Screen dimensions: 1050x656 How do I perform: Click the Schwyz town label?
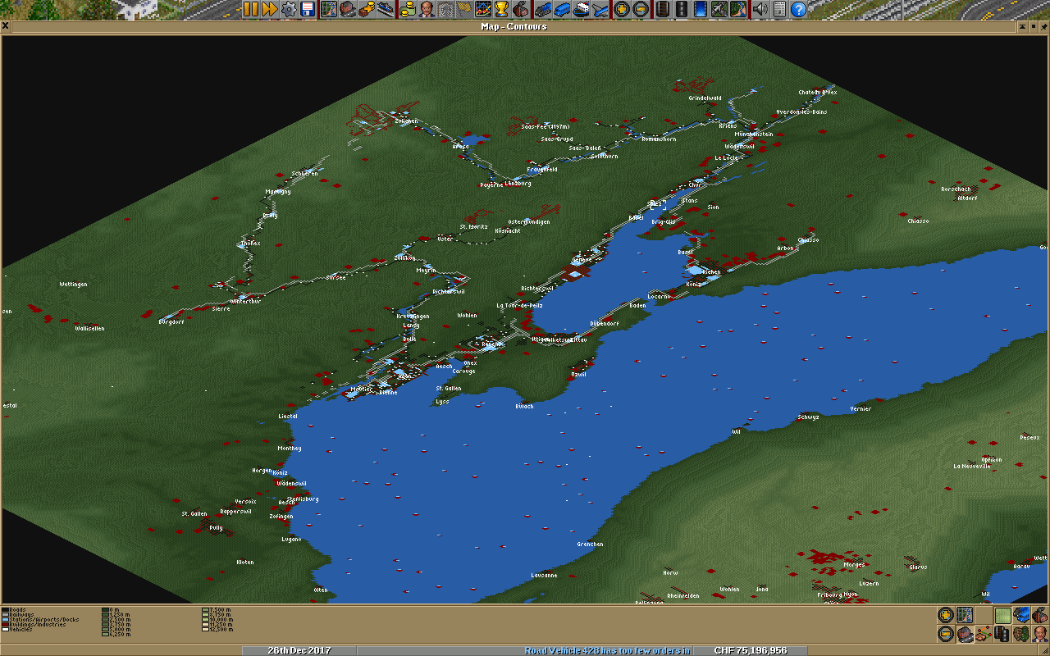coord(808,417)
